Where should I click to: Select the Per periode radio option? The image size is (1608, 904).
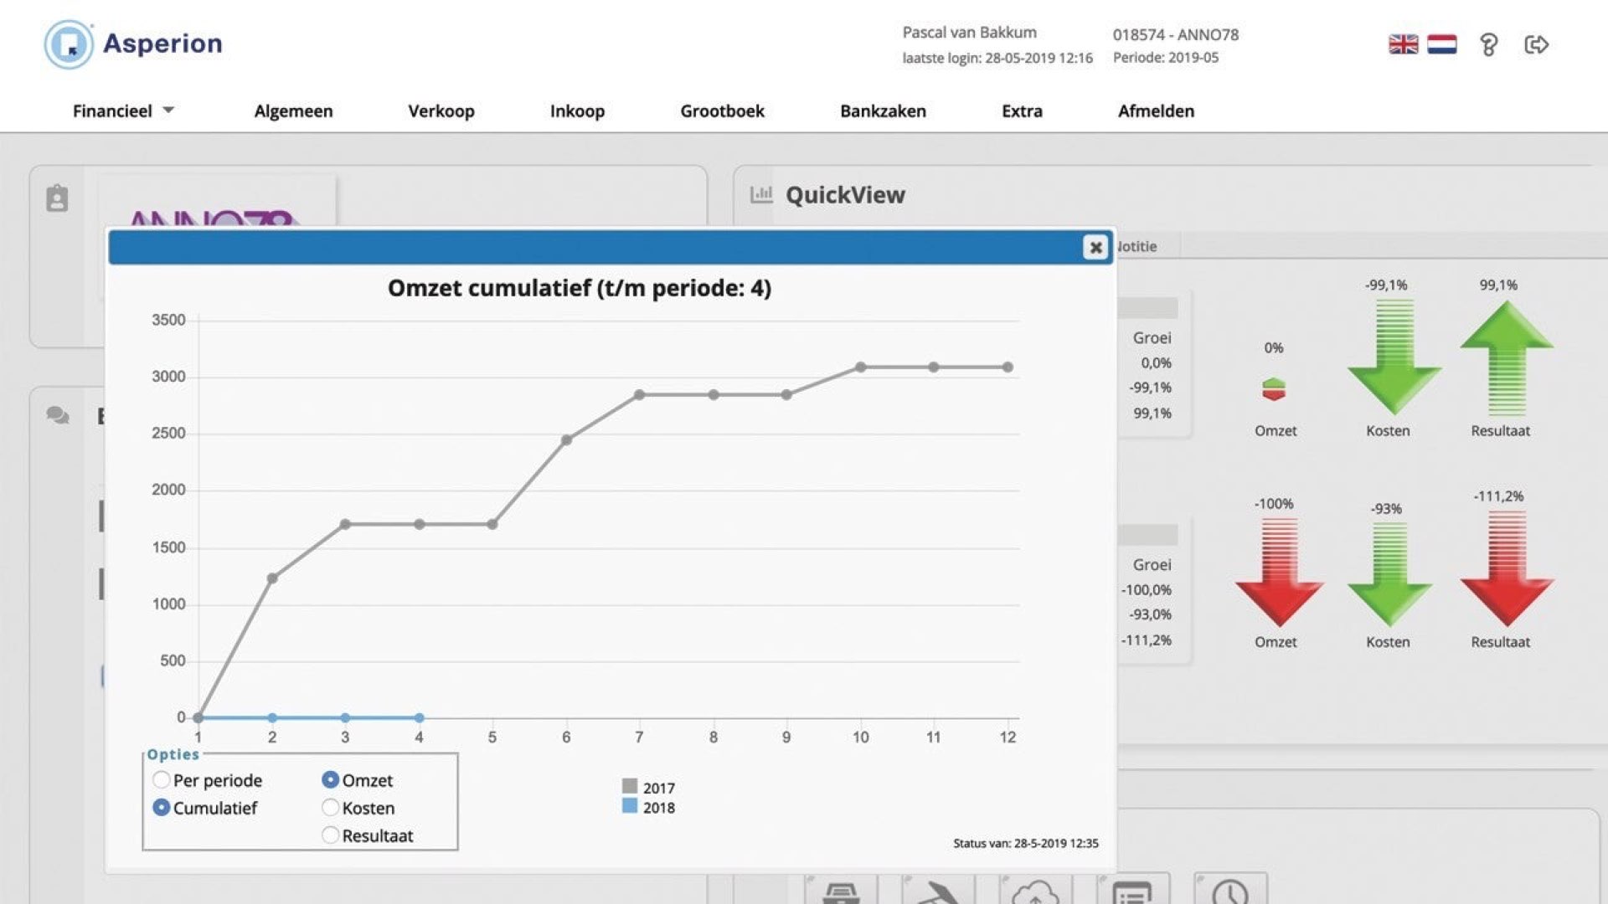click(x=162, y=780)
